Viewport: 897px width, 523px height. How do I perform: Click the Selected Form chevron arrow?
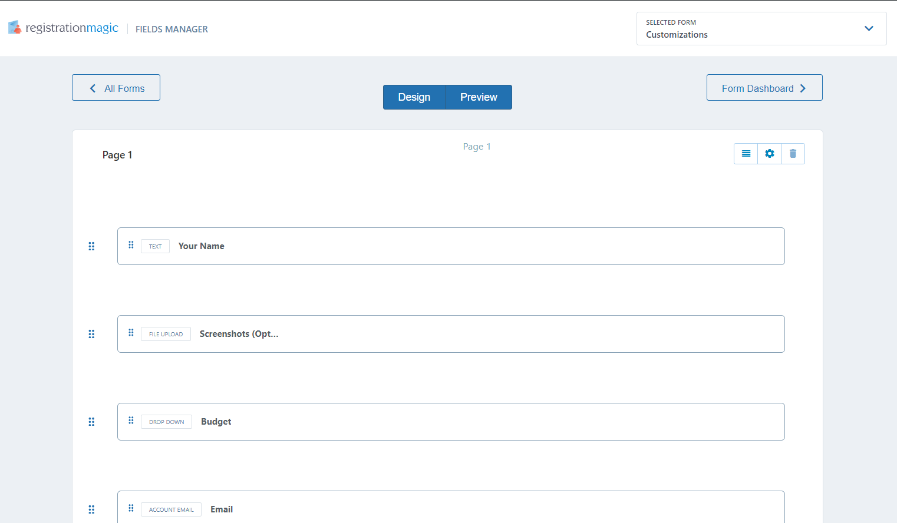(868, 29)
